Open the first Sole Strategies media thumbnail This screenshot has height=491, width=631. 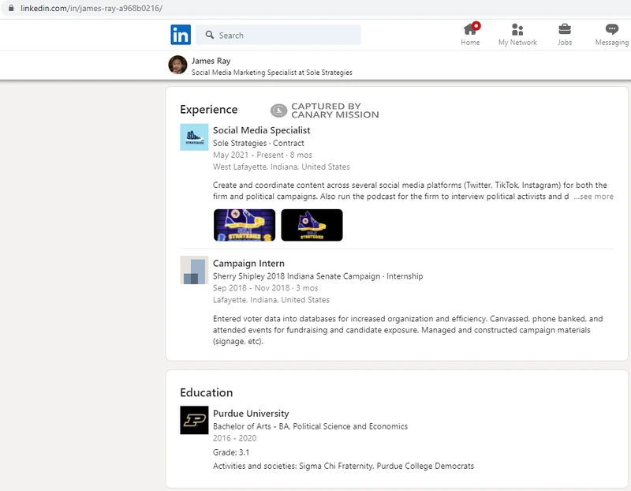[x=245, y=225]
